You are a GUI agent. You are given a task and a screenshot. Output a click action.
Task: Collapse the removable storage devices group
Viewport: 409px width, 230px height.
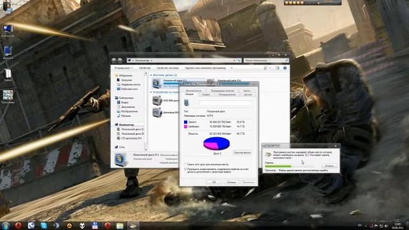coord(151,92)
